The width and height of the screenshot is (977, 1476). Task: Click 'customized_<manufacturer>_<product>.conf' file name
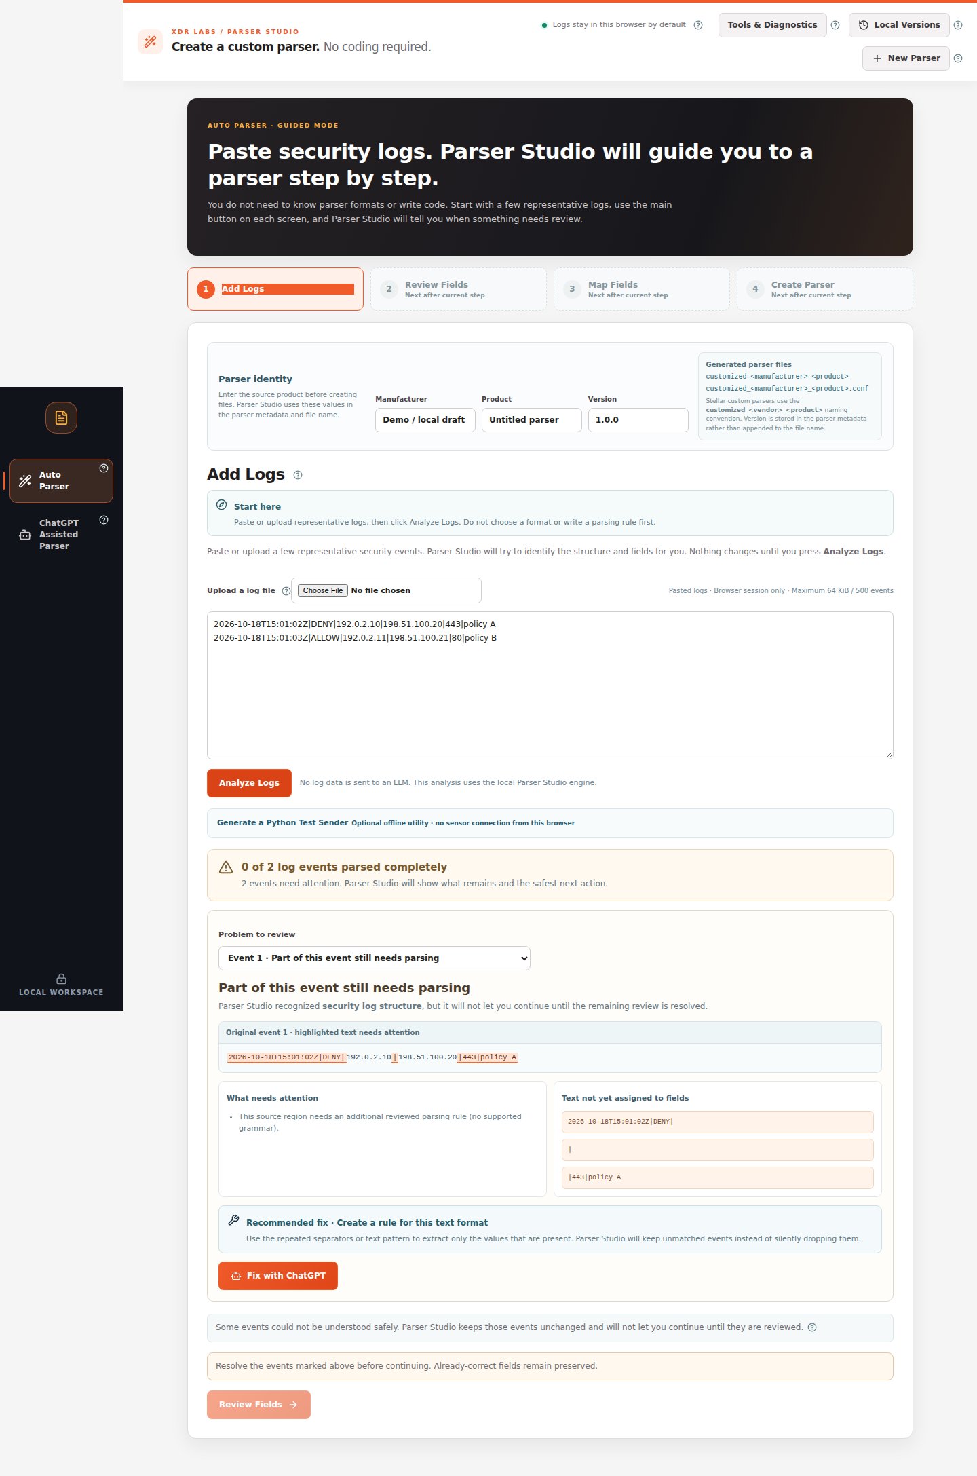click(787, 389)
